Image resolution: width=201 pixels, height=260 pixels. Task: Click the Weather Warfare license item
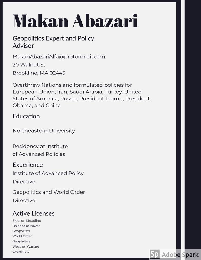pos(26,246)
